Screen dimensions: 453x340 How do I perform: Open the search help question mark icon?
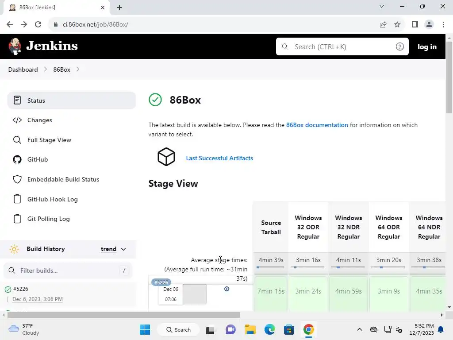[399, 46]
